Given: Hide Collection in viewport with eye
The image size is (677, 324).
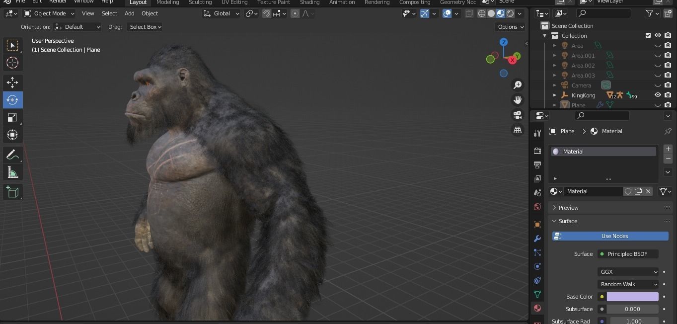Looking at the screenshot, I should coord(658,35).
